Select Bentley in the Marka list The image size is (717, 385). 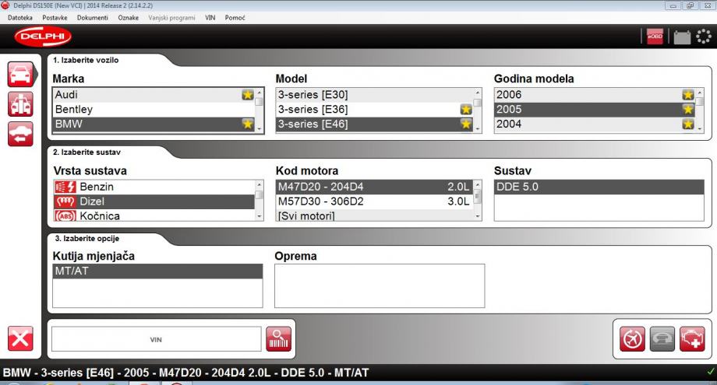(x=154, y=110)
